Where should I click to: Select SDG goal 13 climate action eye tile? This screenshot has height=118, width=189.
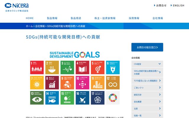37,98
